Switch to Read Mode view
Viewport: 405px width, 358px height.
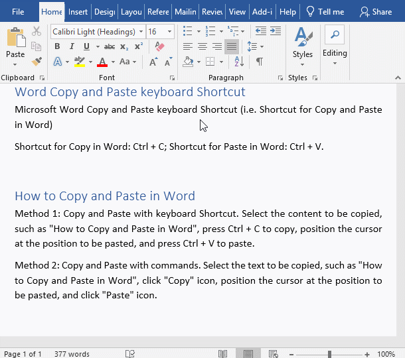point(222,354)
